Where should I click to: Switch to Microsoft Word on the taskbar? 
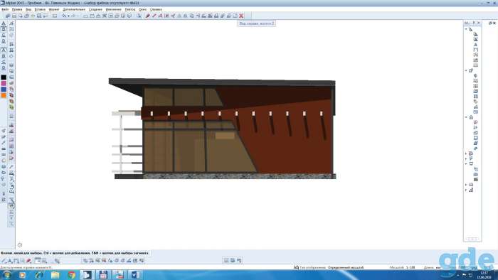[x=135, y=275]
